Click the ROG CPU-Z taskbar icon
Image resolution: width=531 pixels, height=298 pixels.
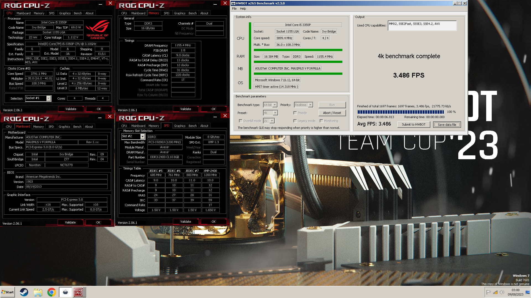coord(78,292)
